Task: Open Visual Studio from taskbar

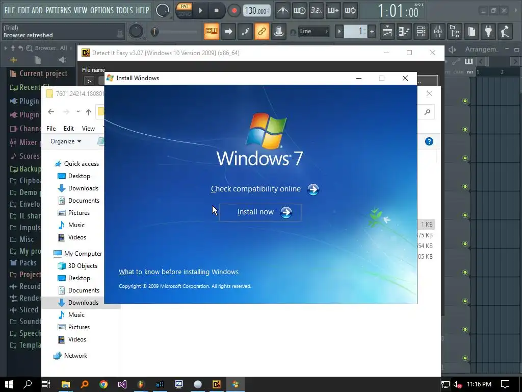Action: (x=122, y=384)
